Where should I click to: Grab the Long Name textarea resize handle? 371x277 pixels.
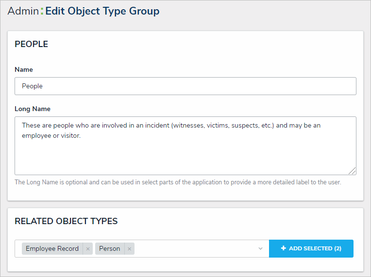coord(353,171)
